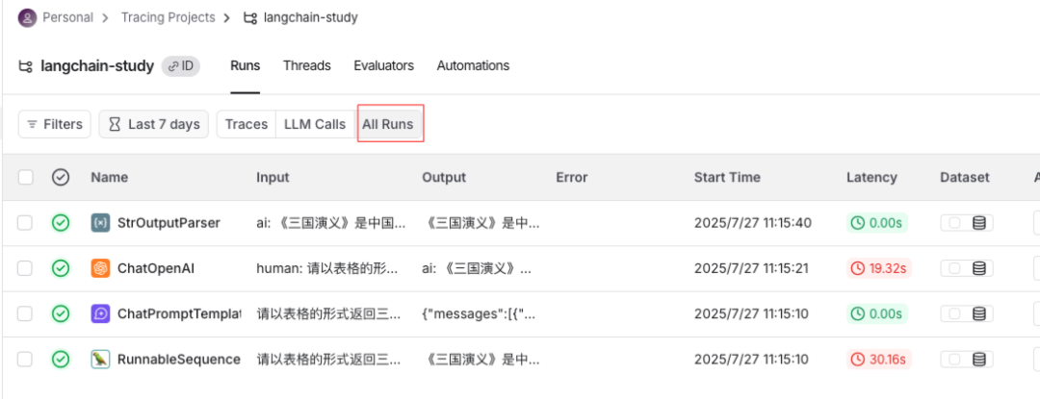The image size is (1040, 399).
Task: Switch to the Threads tab
Action: tap(306, 65)
